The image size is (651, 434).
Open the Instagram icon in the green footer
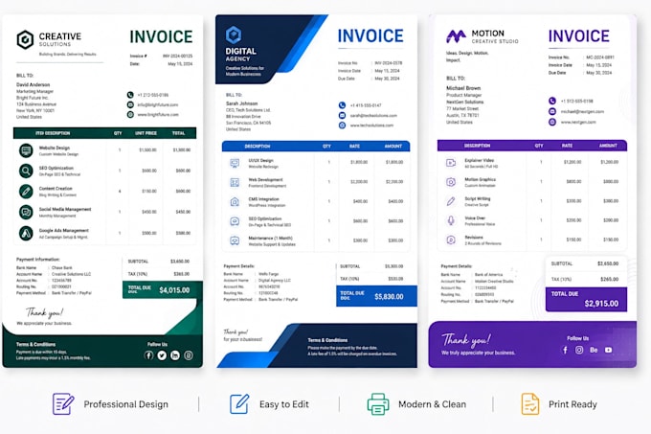click(x=189, y=355)
